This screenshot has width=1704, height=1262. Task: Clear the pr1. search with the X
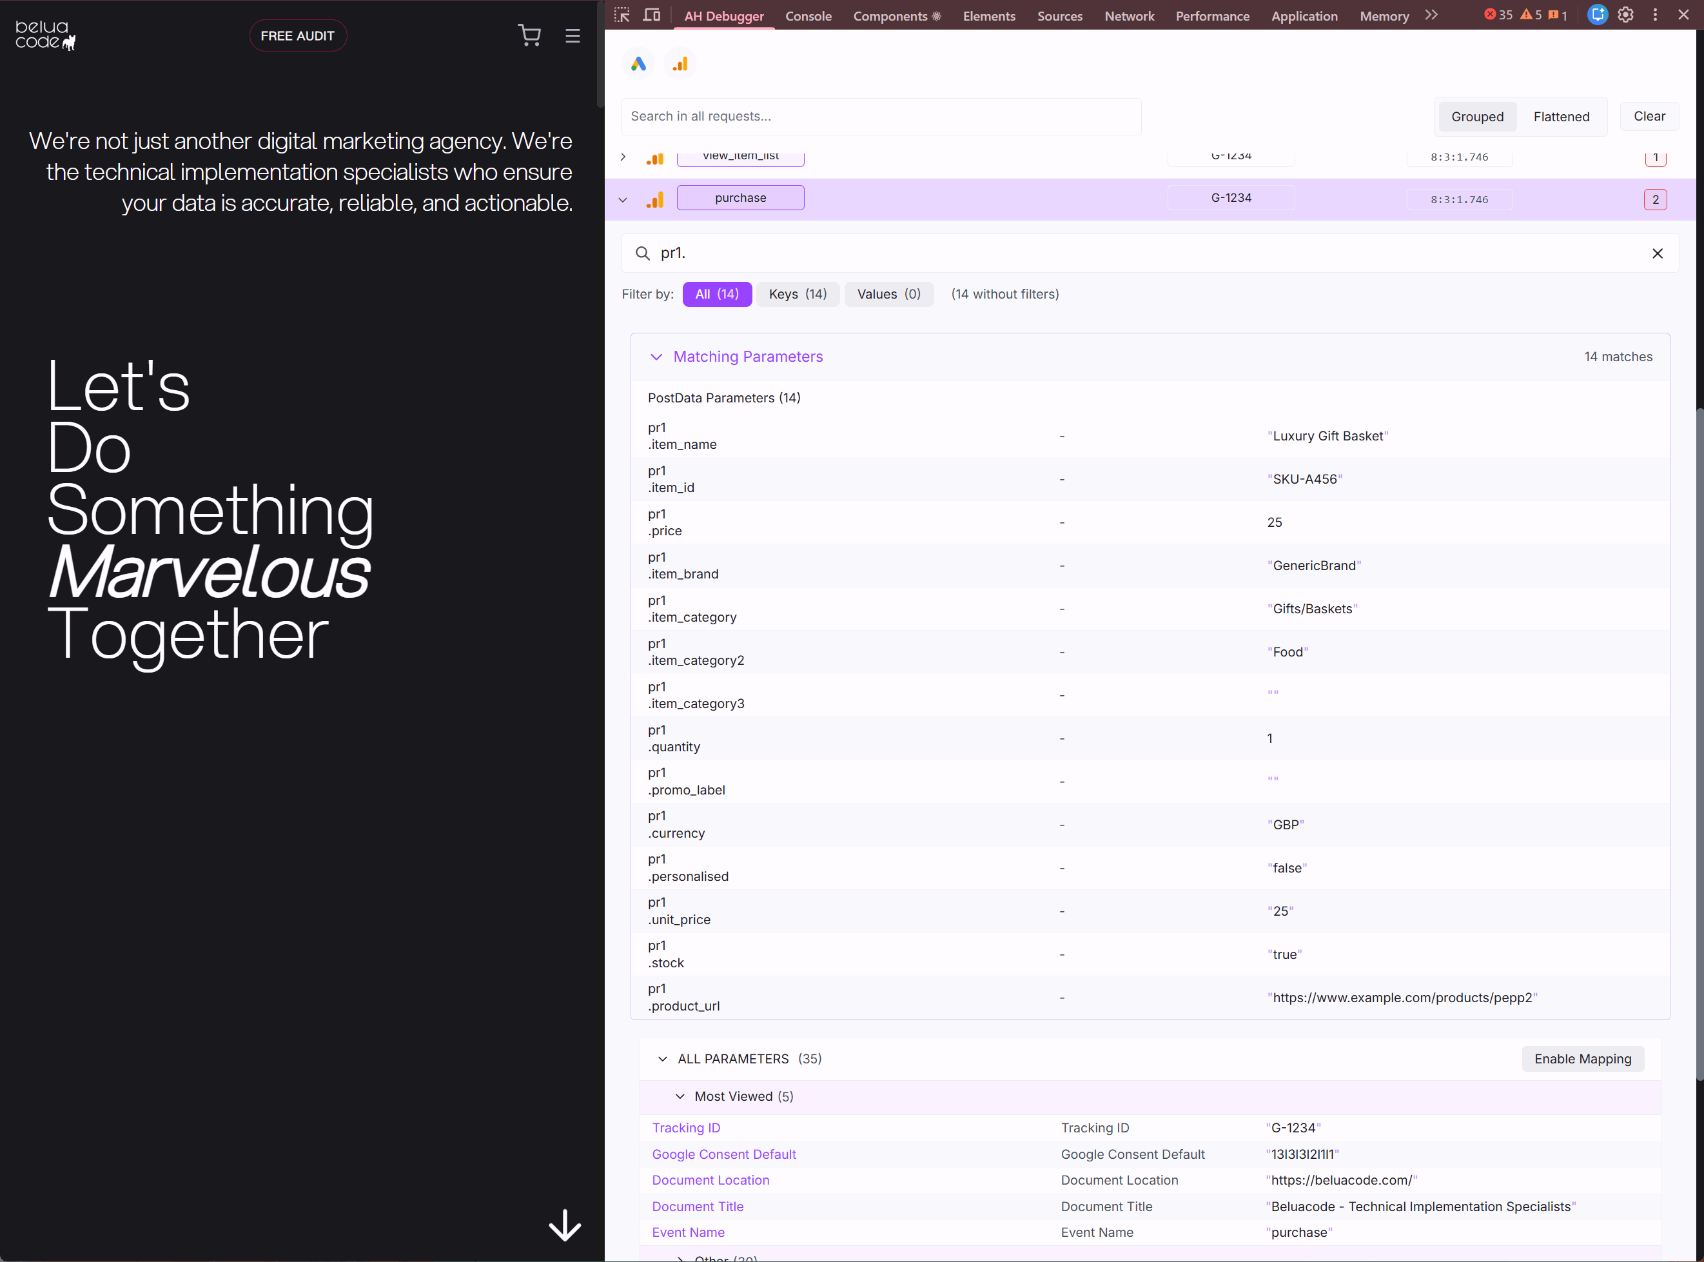tap(1657, 253)
